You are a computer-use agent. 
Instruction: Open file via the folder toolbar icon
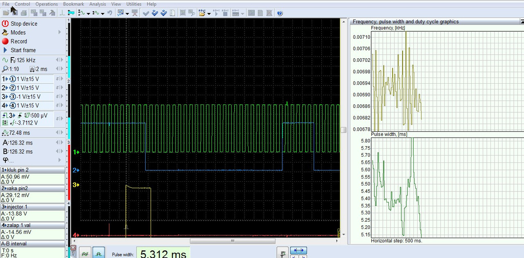(x=6, y=13)
